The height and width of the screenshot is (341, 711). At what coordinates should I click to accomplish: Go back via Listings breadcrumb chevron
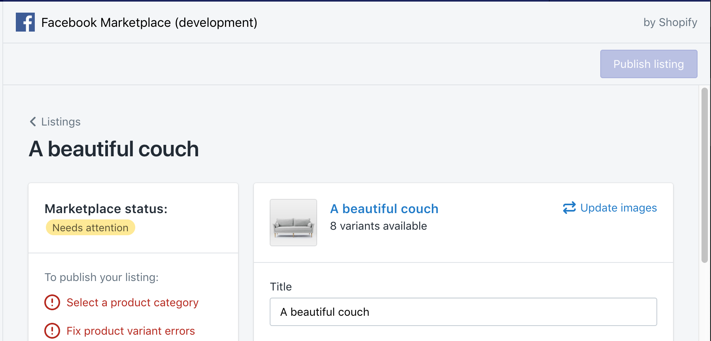coord(33,122)
